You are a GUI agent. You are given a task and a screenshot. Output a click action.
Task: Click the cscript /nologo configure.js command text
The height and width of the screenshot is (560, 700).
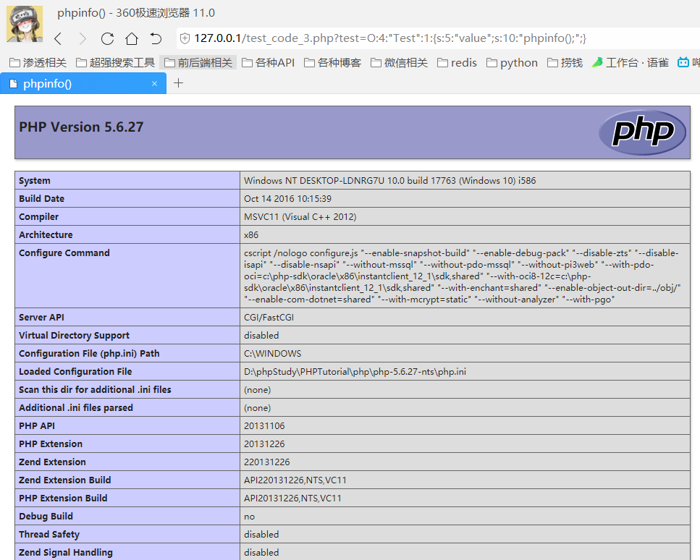tap(462, 276)
